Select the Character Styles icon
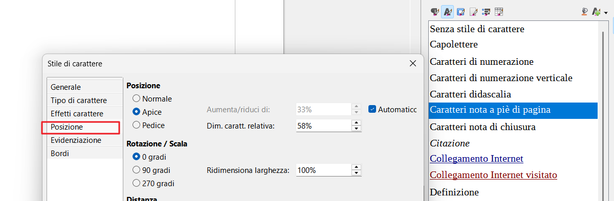The image size is (614, 201). coord(447,11)
